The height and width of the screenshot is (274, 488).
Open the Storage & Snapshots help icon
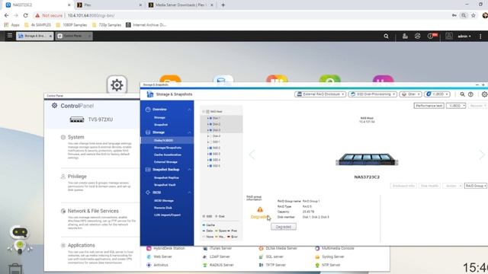click(470, 94)
